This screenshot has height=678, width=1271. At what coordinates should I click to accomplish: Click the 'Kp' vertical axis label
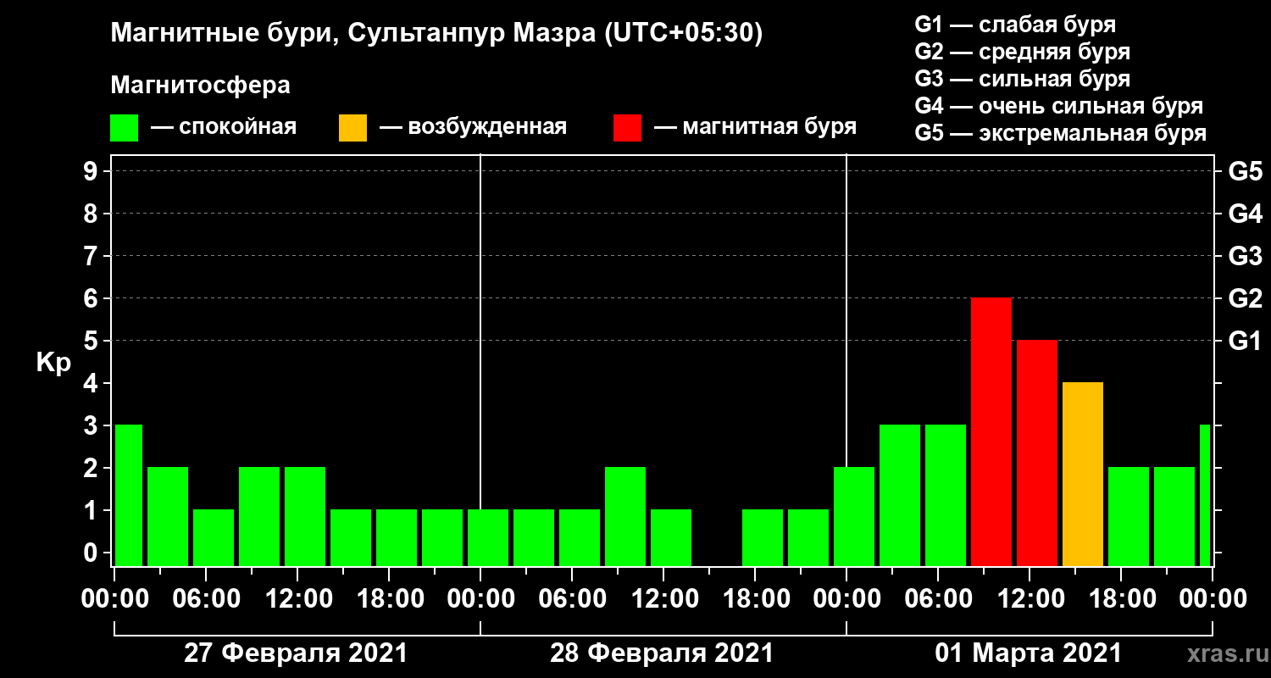point(53,363)
